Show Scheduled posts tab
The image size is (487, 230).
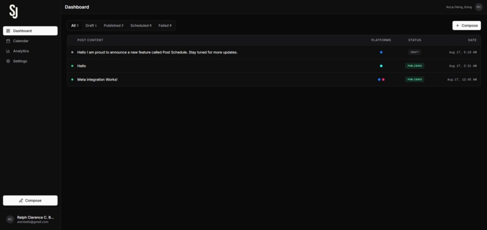[x=141, y=26]
